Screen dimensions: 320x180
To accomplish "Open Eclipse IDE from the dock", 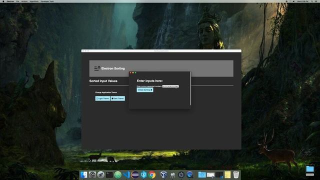I will point(135,174).
